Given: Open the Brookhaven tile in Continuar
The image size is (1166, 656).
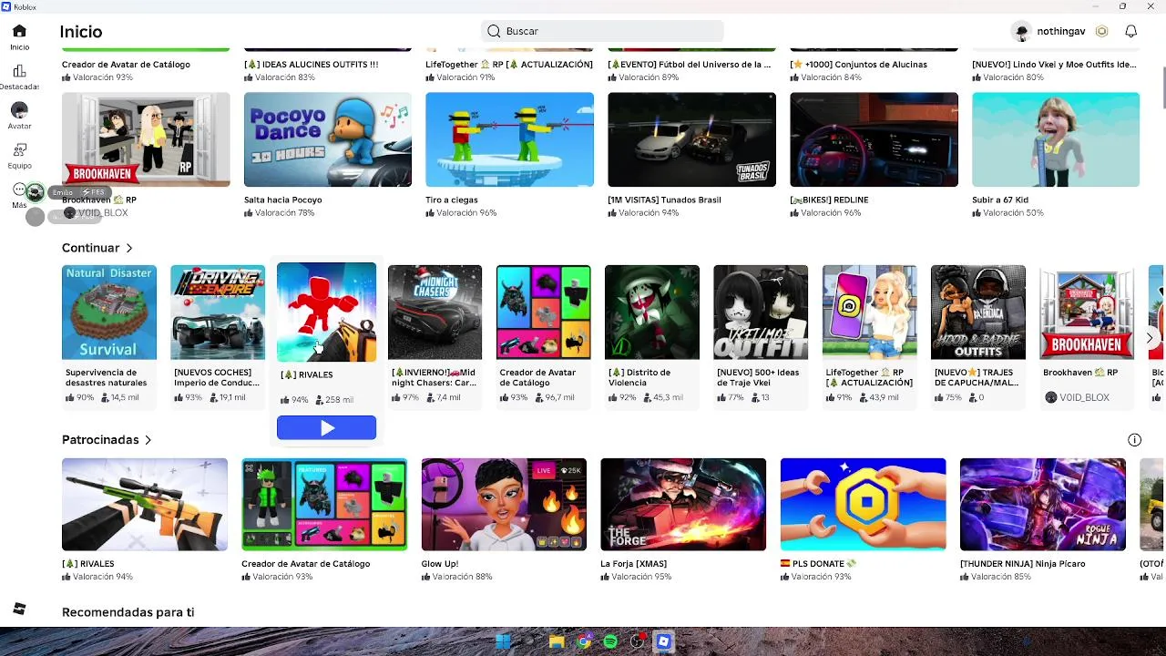Looking at the screenshot, I should (1087, 313).
